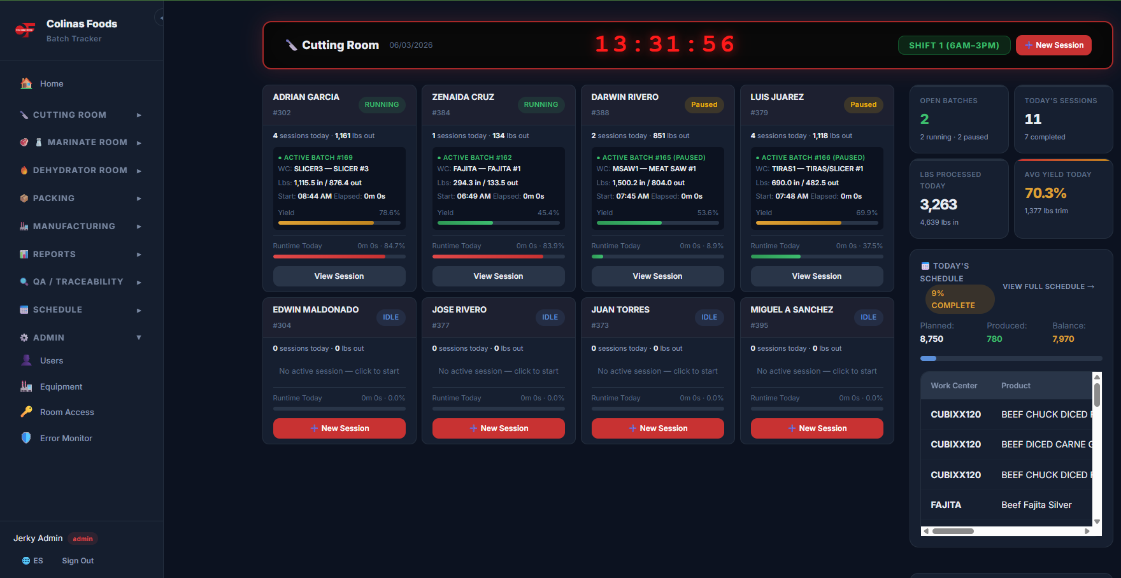Start New Session for Edwin Maldonado
Screen dimensions: 1121x578
point(339,428)
